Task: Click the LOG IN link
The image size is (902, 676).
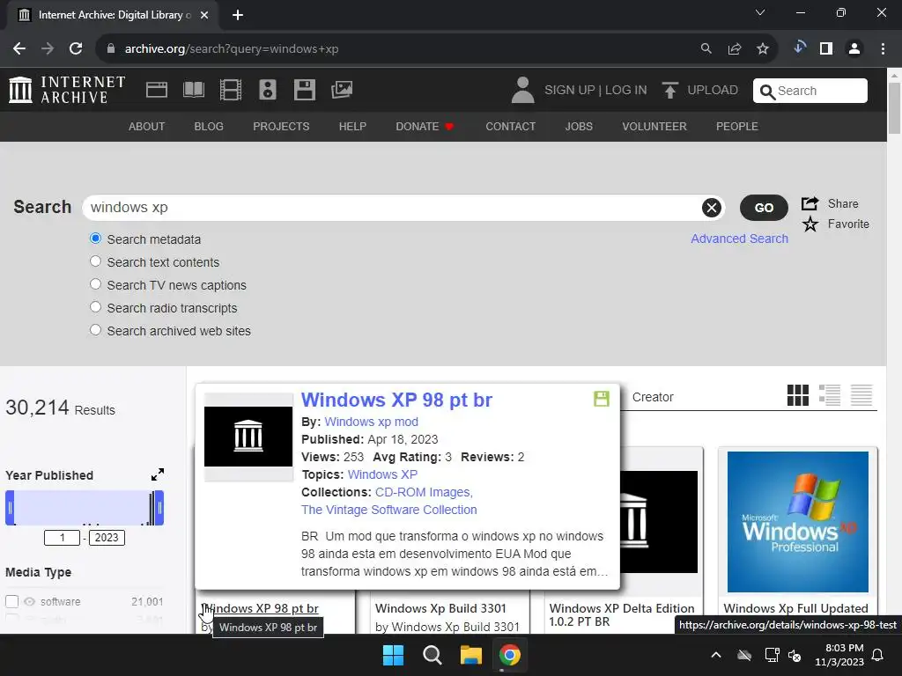Action: [x=626, y=91]
